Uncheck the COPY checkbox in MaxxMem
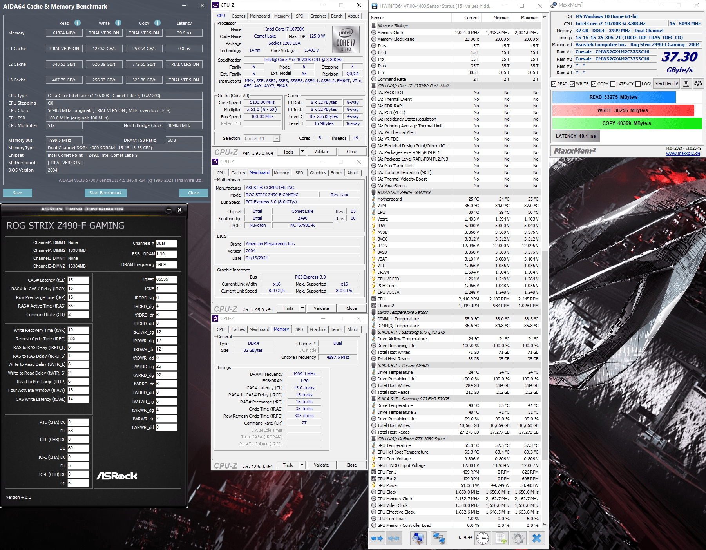The height and width of the screenshot is (550, 706). (x=594, y=84)
